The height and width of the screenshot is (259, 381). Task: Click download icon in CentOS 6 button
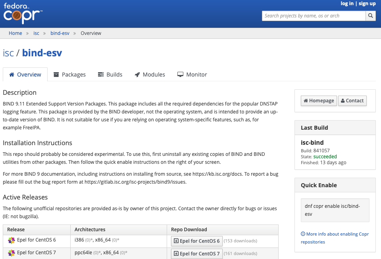tap(176, 241)
